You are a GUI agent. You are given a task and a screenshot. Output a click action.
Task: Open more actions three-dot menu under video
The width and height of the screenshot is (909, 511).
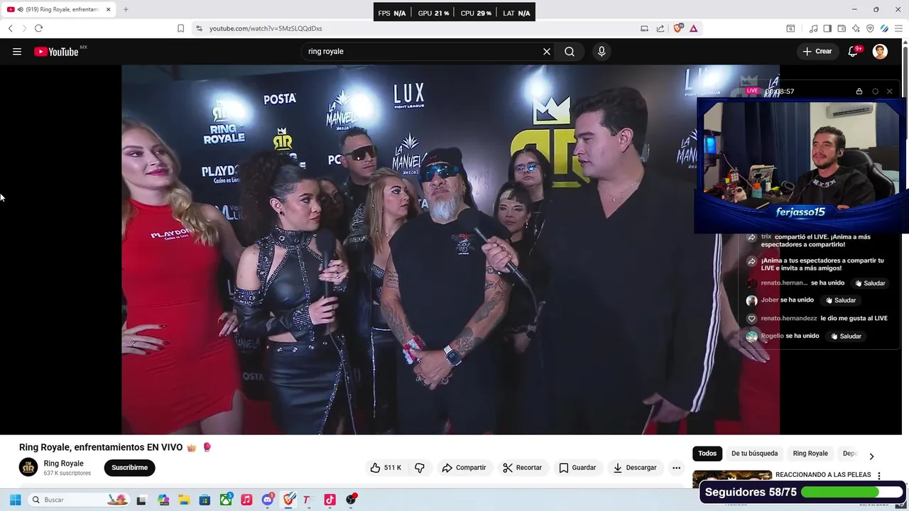(676, 468)
